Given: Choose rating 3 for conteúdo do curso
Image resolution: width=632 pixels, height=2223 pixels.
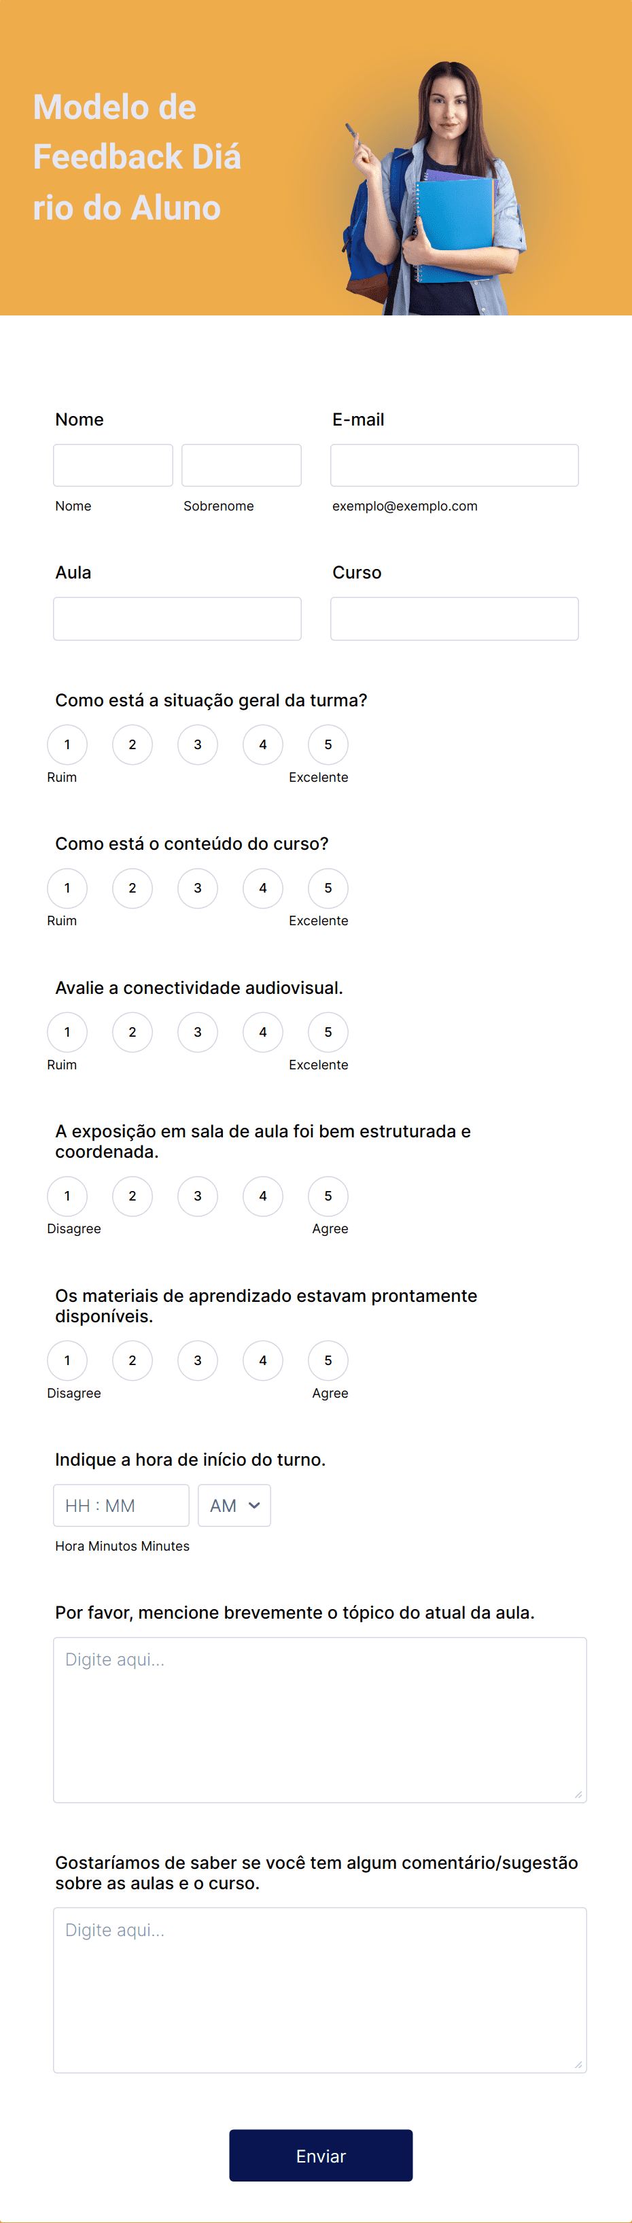Looking at the screenshot, I should (x=198, y=888).
